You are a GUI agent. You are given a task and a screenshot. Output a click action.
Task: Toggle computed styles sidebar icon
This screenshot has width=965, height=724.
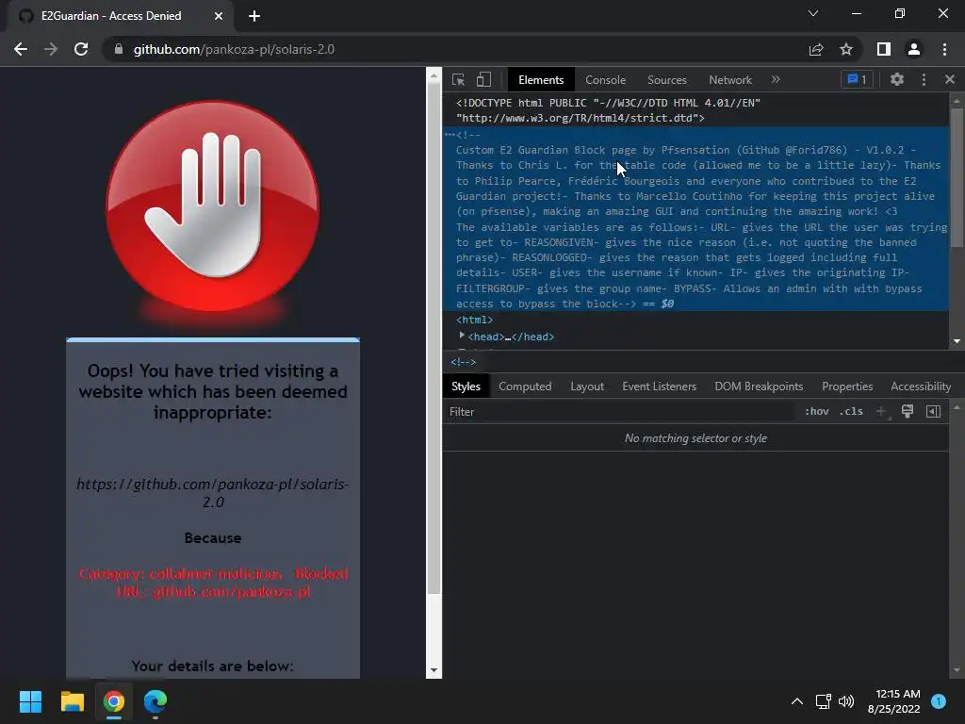pos(933,411)
